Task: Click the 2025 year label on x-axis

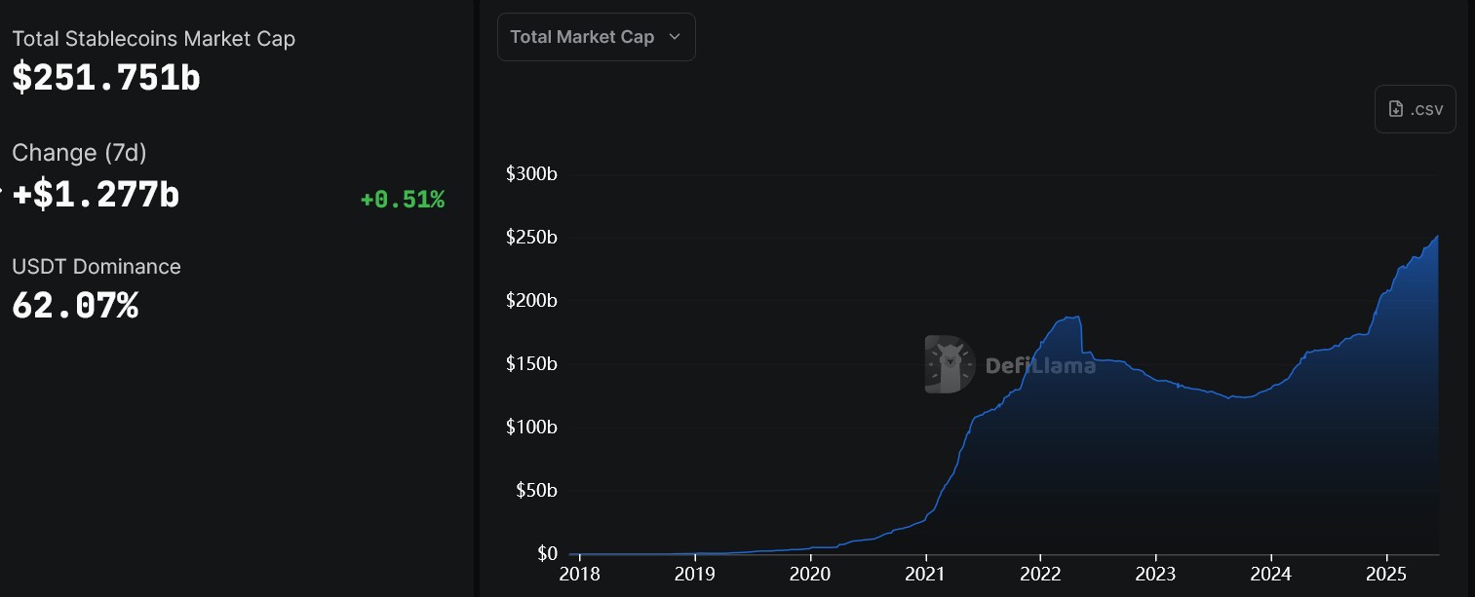Action: 1387,575
